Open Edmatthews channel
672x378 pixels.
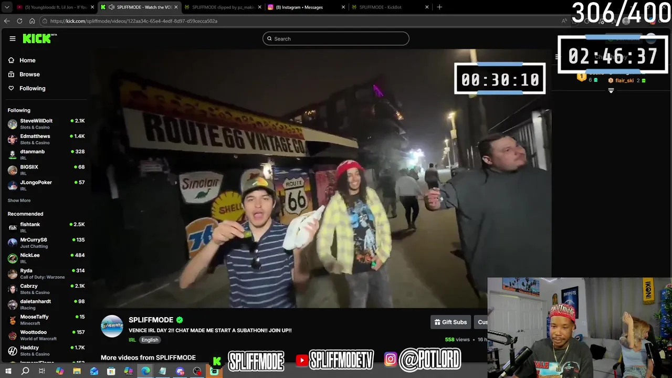tap(46, 139)
